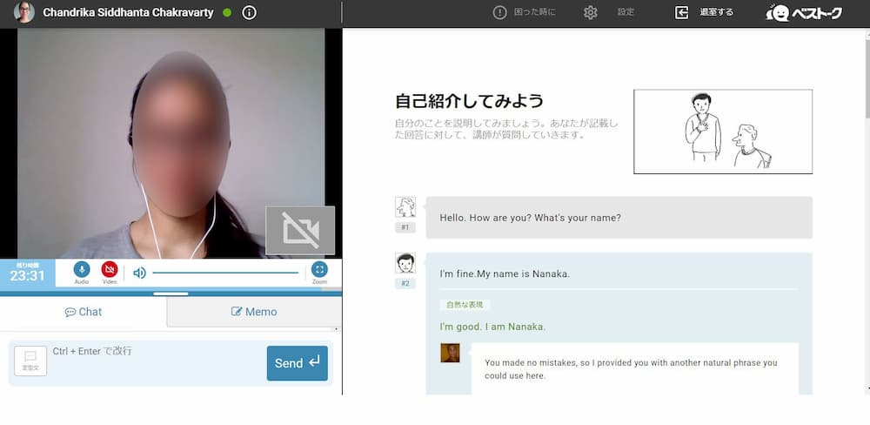Screen dimensions: 870x425
Task: Open settings via the gear icon
Action: [591, 12]
